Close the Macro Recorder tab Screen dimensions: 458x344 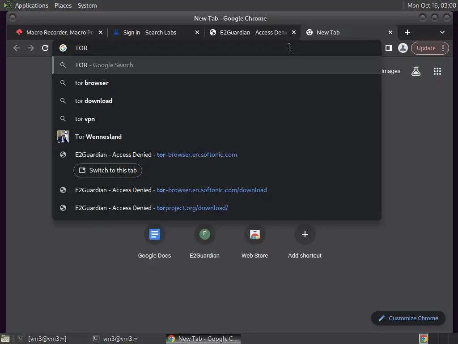tap(101, 32)
